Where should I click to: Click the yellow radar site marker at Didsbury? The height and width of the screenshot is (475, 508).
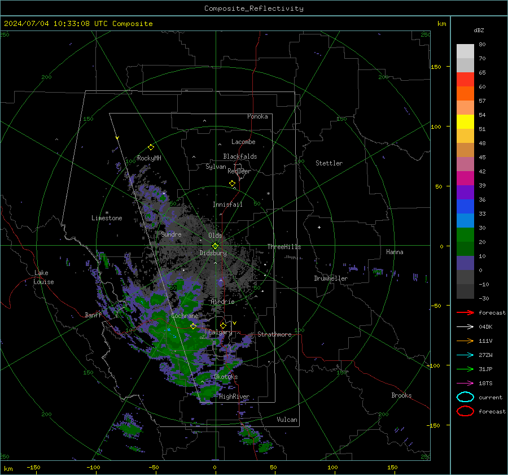pos(215,246)
